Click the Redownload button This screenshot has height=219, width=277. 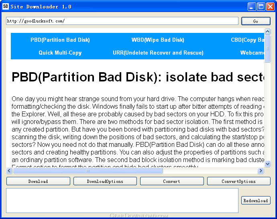point(256,201)
